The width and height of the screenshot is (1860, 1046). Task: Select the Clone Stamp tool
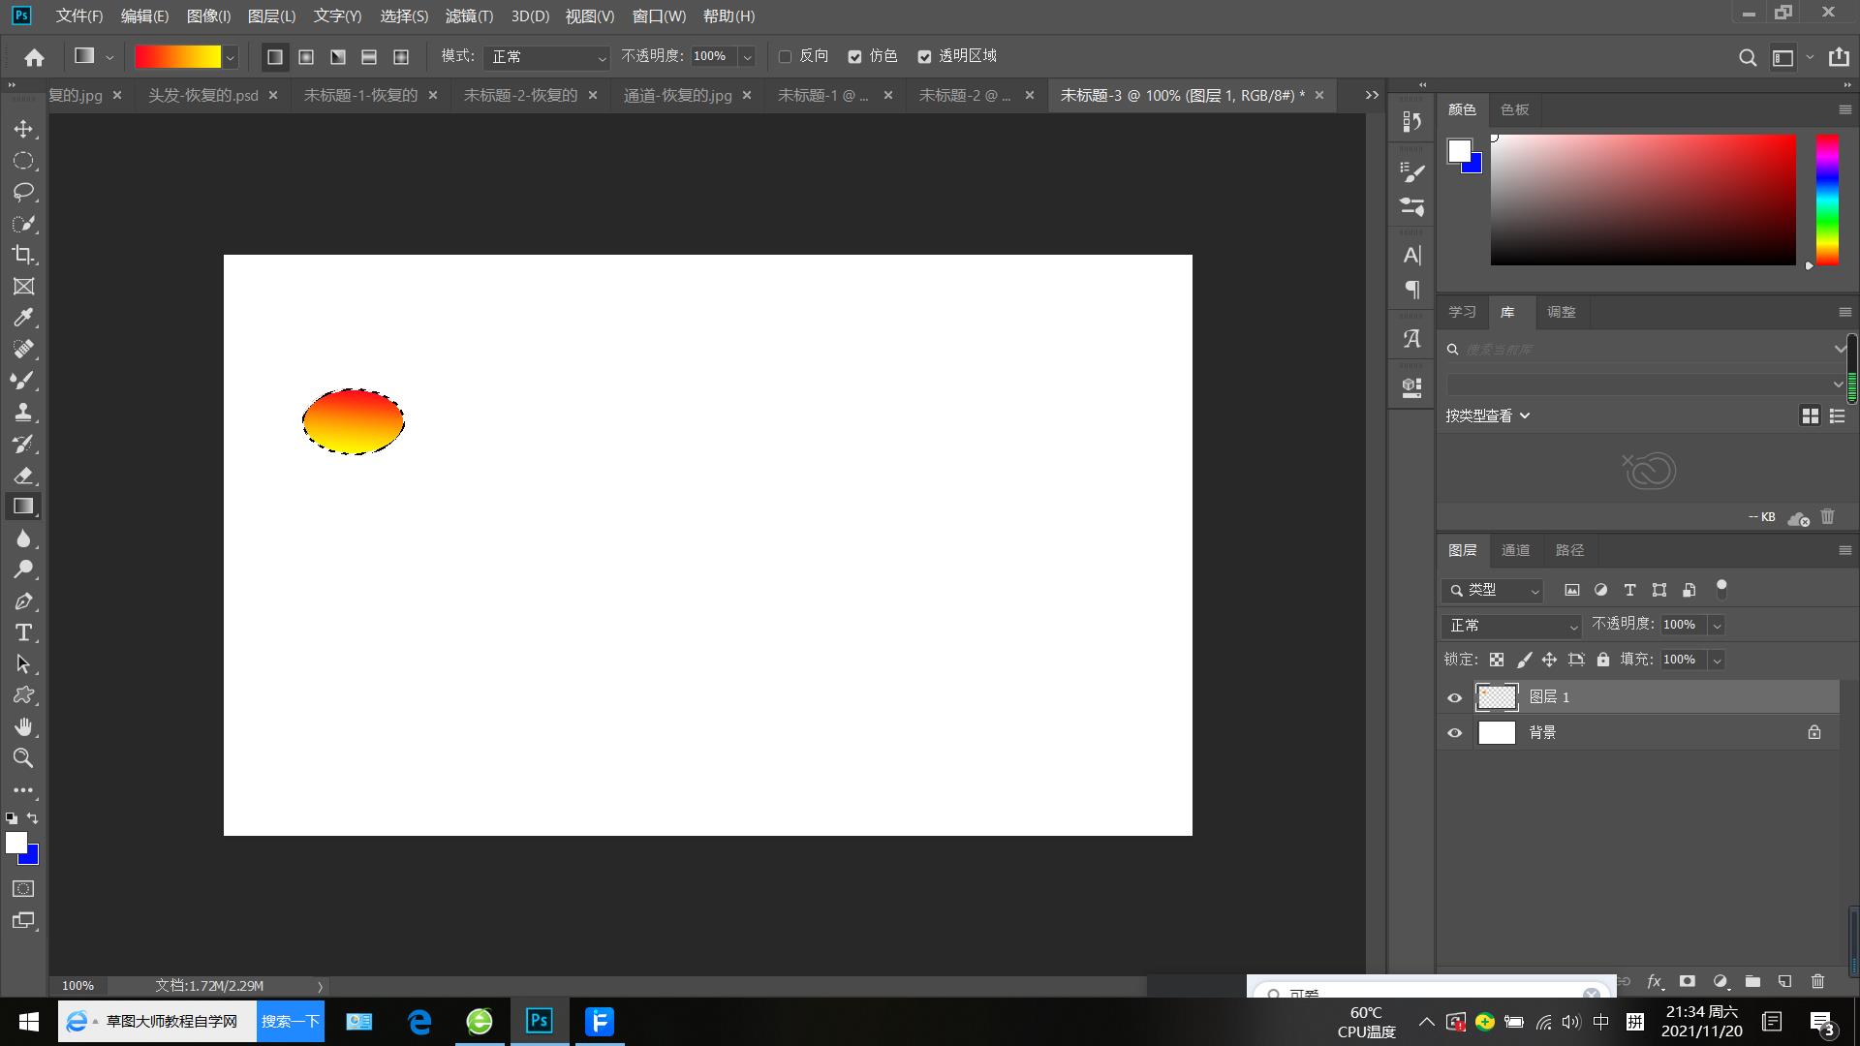coord(23,413)
